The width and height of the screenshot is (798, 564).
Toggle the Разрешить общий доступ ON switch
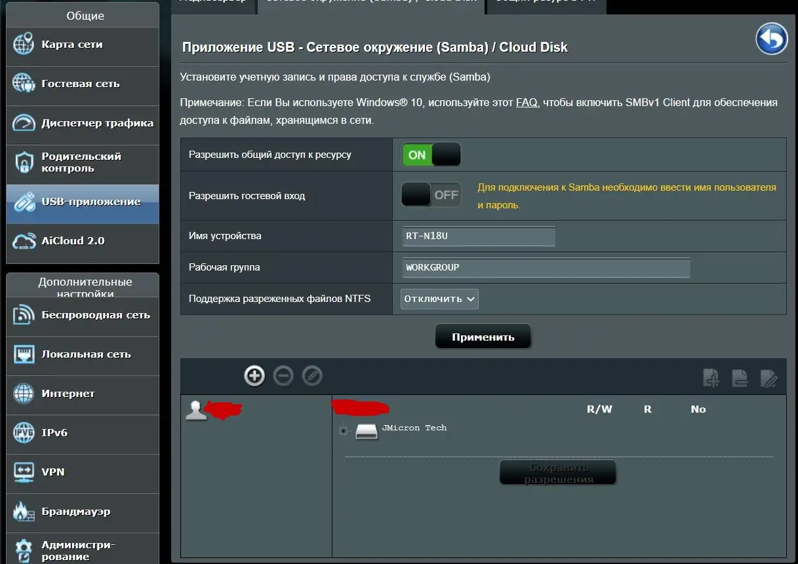coord(431,155)
